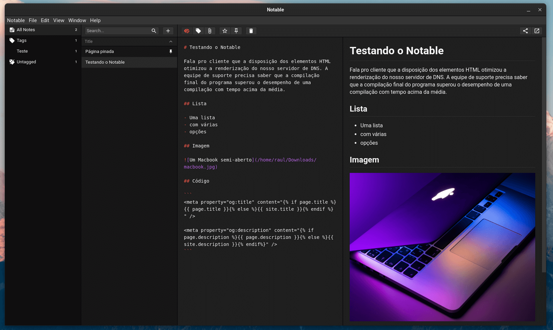Open the Window menu
This screenshot has height=330, width=553.
pos(77,20)
